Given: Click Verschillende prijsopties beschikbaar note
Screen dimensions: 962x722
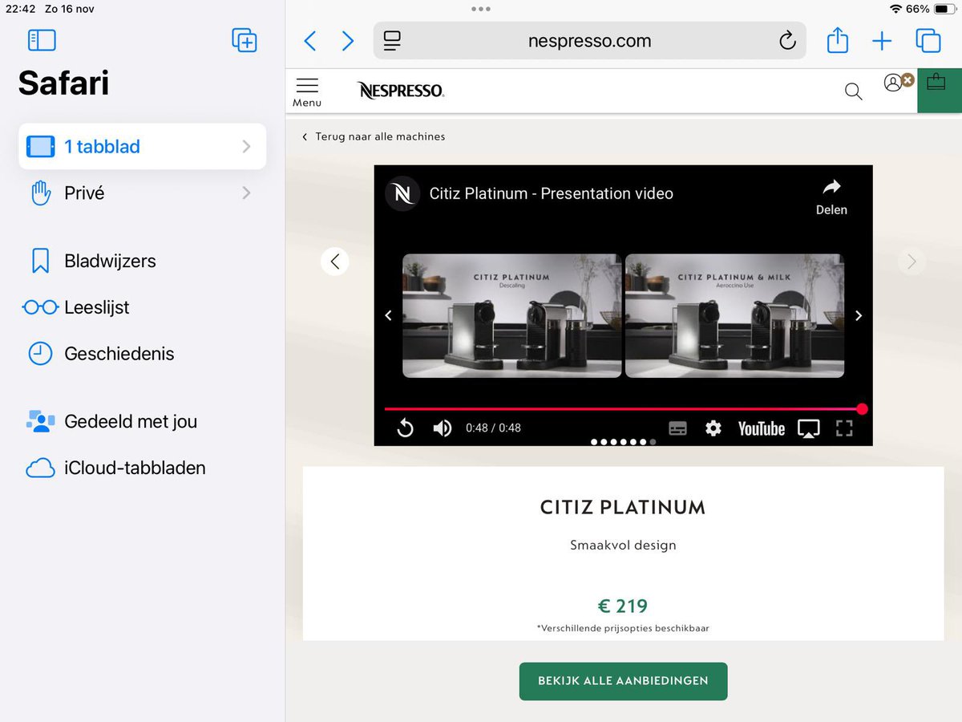Looking at the screenshot, I should coord(623,628).
